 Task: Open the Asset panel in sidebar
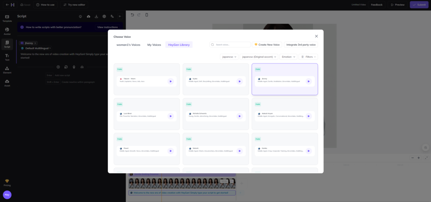tap(7, 83)
